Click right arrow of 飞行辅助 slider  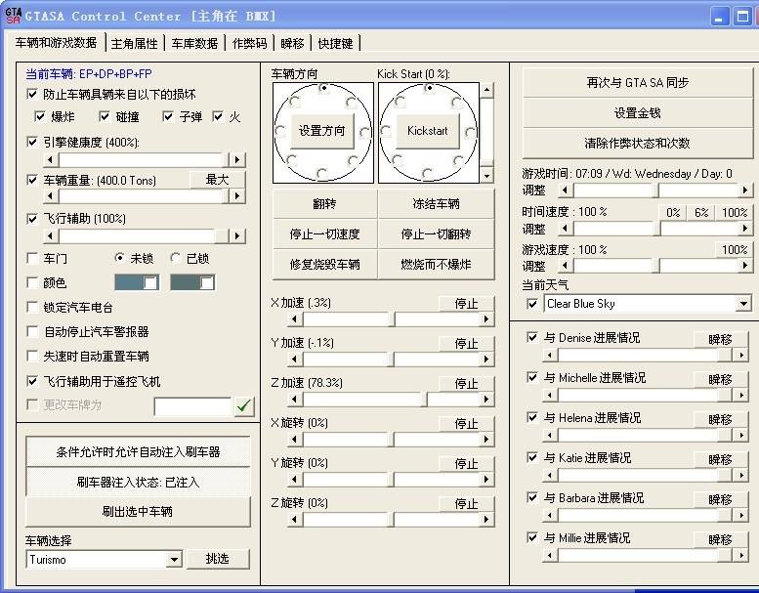click(237, 235)
